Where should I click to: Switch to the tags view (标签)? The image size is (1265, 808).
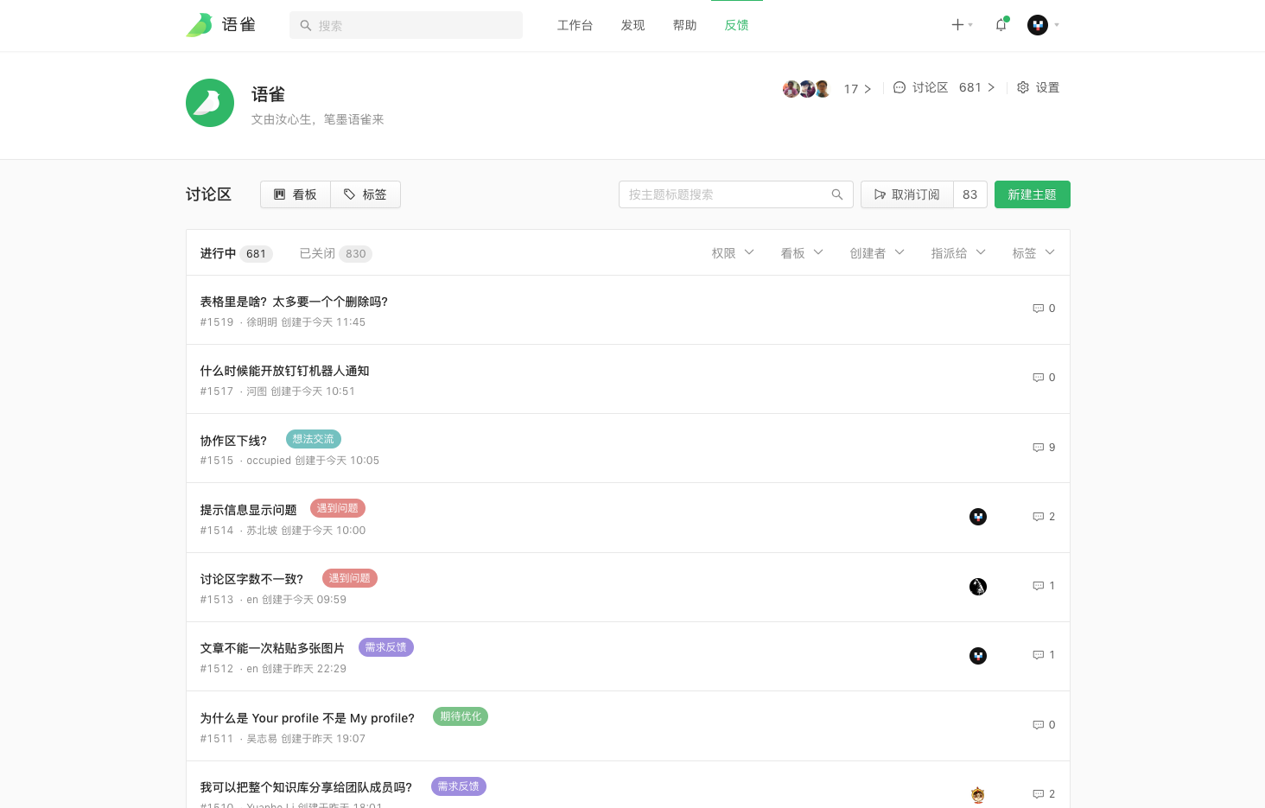pyautogui.click(x=366, y=194)
